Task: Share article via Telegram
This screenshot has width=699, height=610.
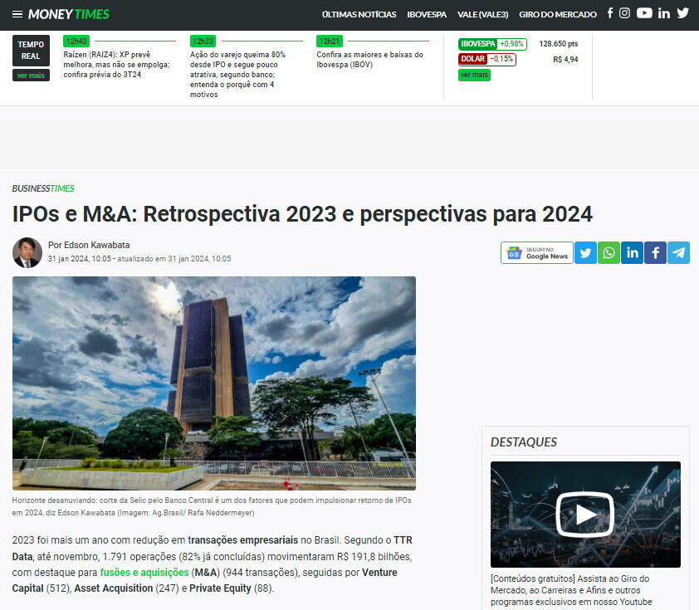Action: point(679,253)
